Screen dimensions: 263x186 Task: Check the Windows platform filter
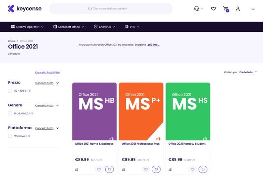tap(10, 136)
